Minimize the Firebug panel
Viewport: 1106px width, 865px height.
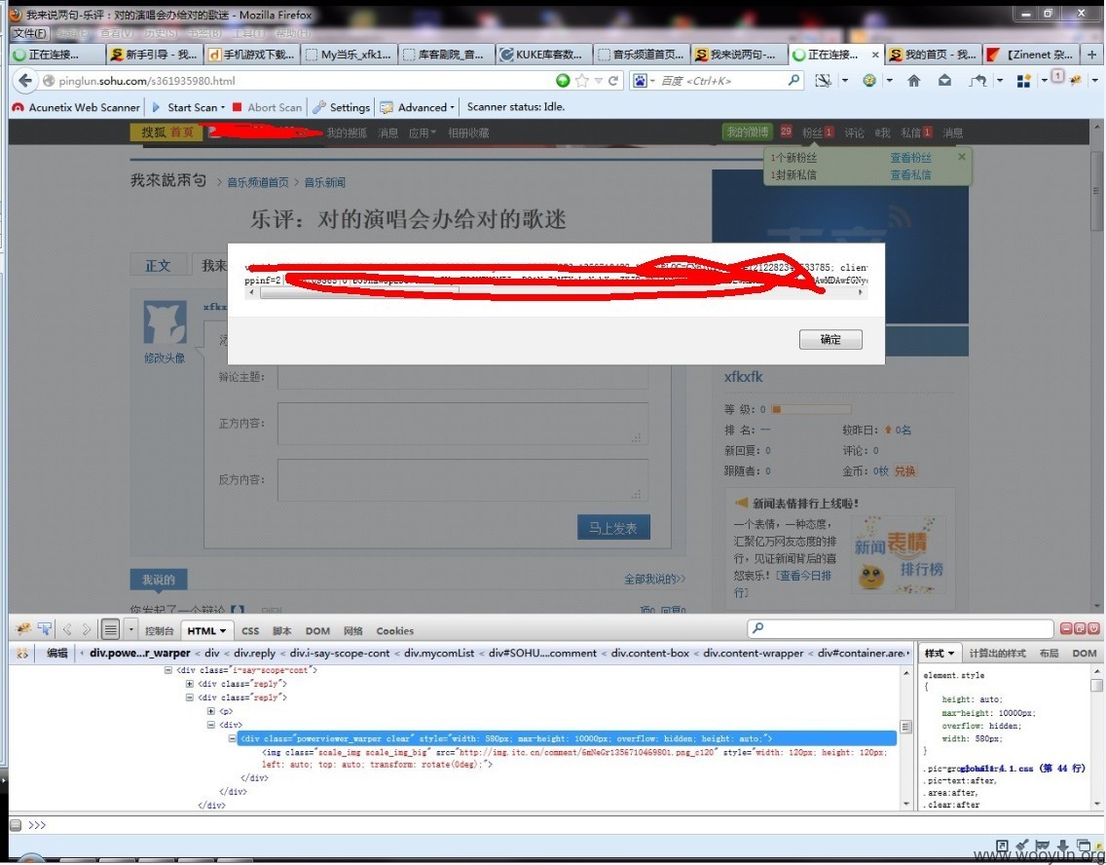[1066, 628]
